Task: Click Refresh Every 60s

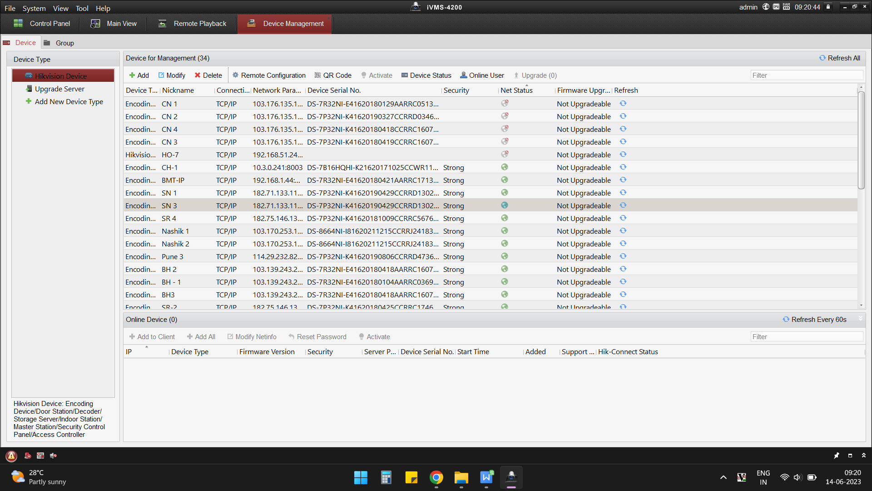Action: tap(815, 320)
